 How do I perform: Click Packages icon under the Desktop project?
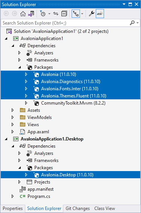[x=29, y=168]
